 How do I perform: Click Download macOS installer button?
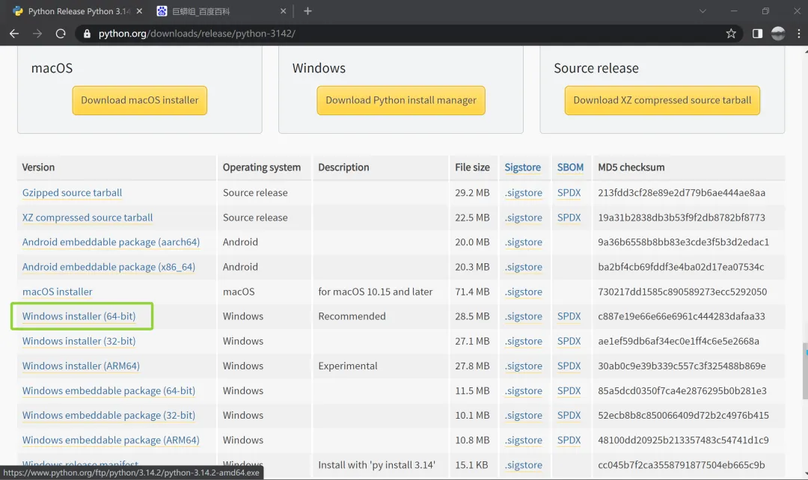pyautogui.click(x=140, y=100)
